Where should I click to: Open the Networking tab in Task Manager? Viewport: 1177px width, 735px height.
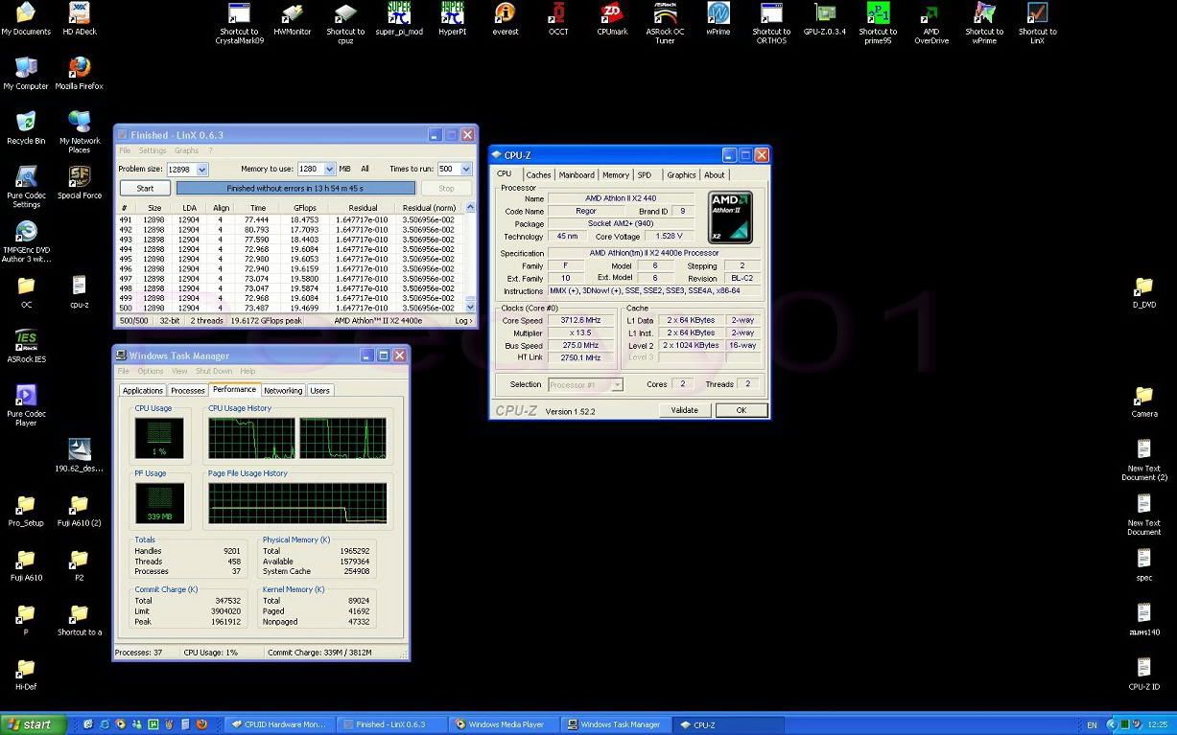tap(283, 391)
